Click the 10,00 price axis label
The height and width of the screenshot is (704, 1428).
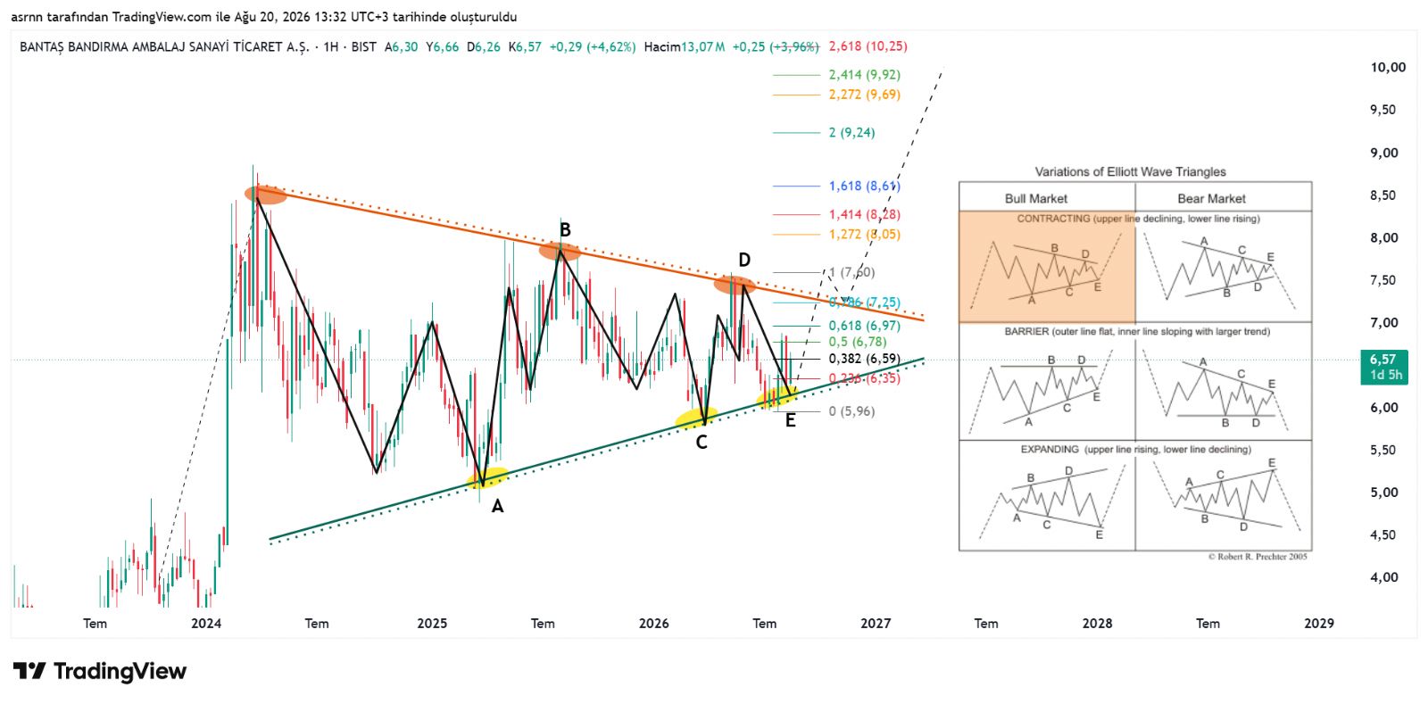point(1388,68)
